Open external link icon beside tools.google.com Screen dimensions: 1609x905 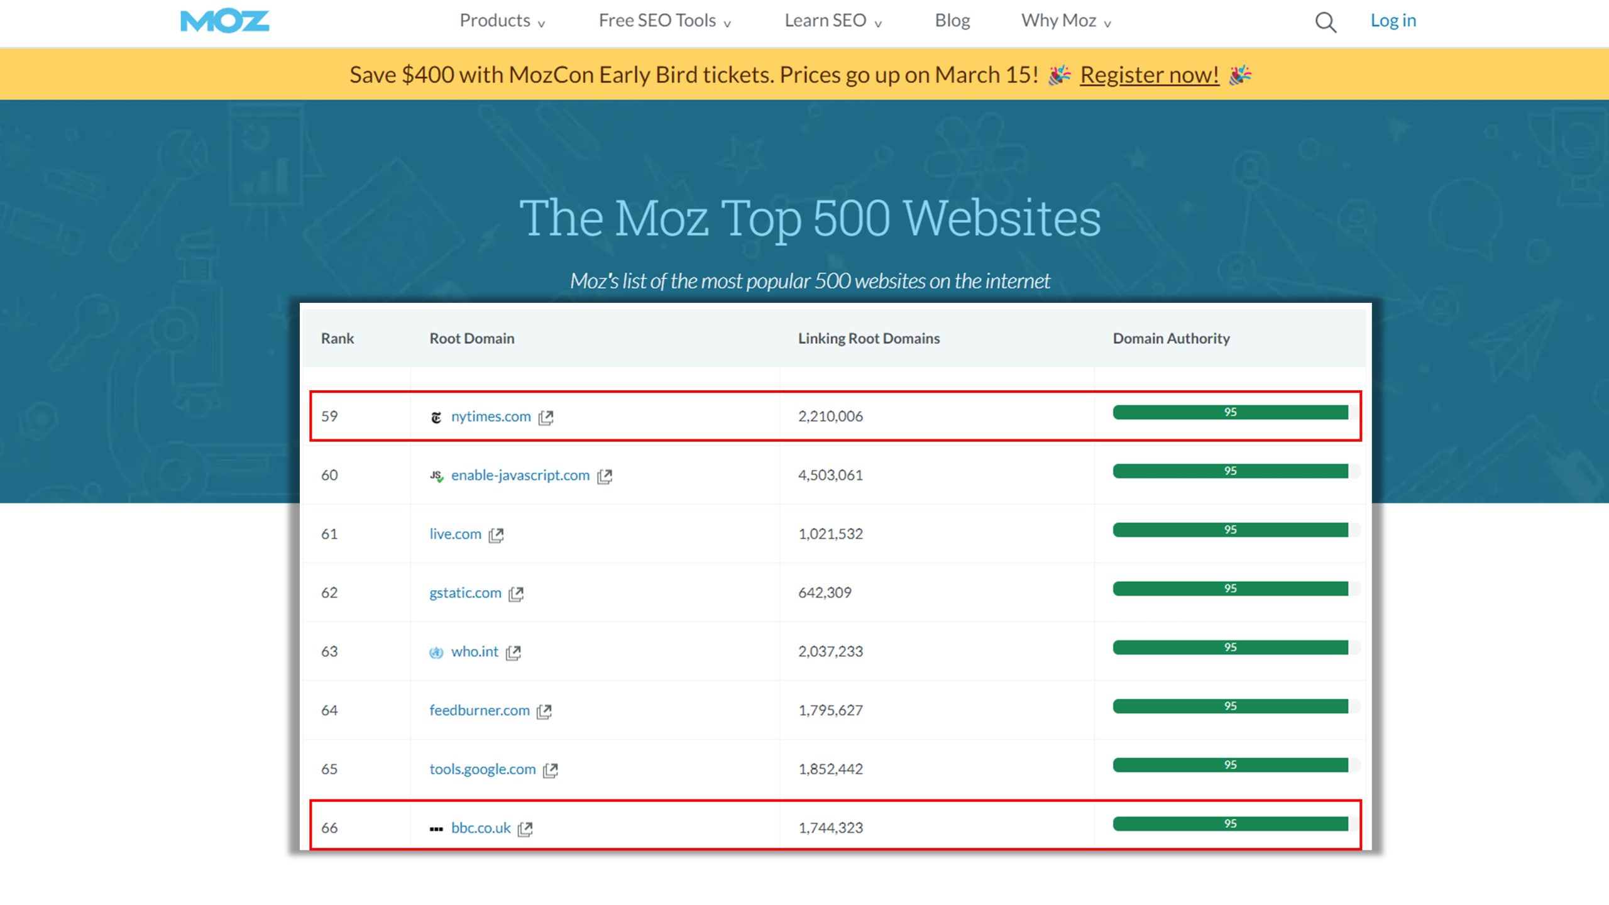[x=551, y=770]
